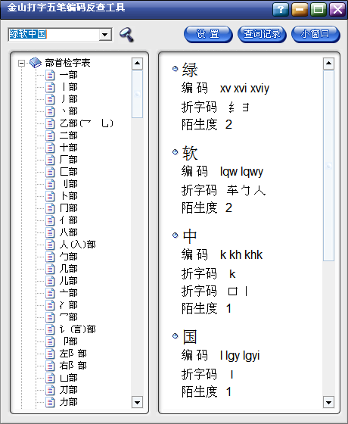Screen dimensions: 348x424
Task: Click the heading character 软
Action: tap(190, 153)
